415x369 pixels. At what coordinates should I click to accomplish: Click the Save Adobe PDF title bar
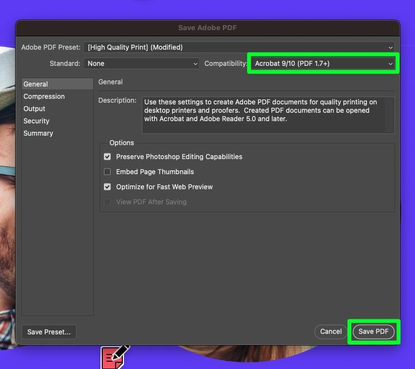click(208, 28)
